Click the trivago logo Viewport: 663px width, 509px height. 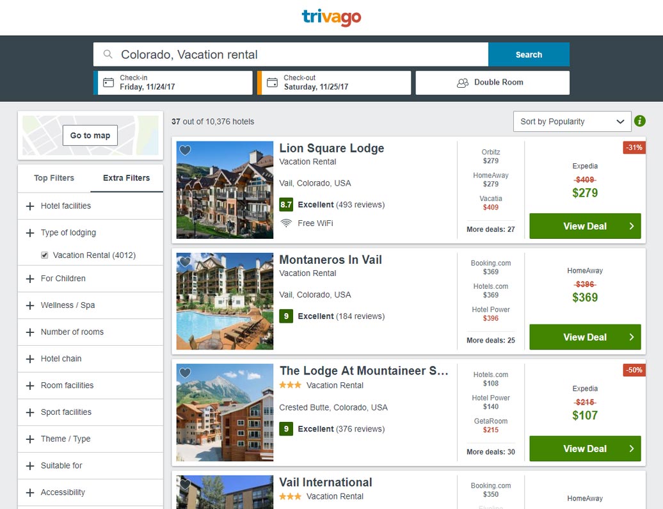coord(331,17)
